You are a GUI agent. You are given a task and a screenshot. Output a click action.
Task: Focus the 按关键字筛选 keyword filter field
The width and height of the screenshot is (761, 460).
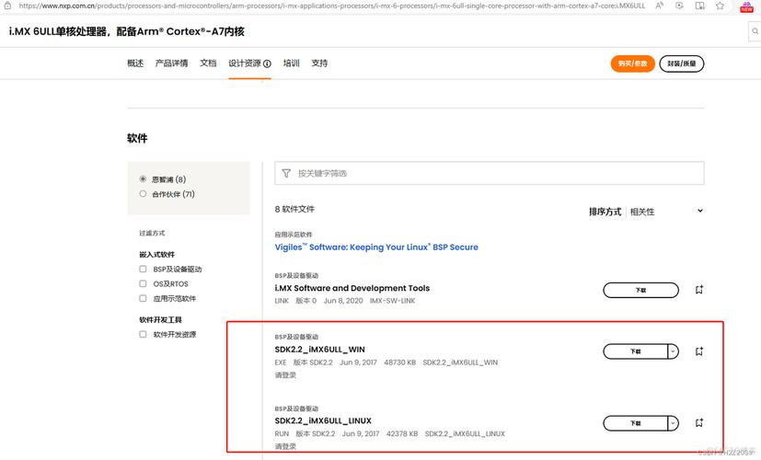click(490, 173)
